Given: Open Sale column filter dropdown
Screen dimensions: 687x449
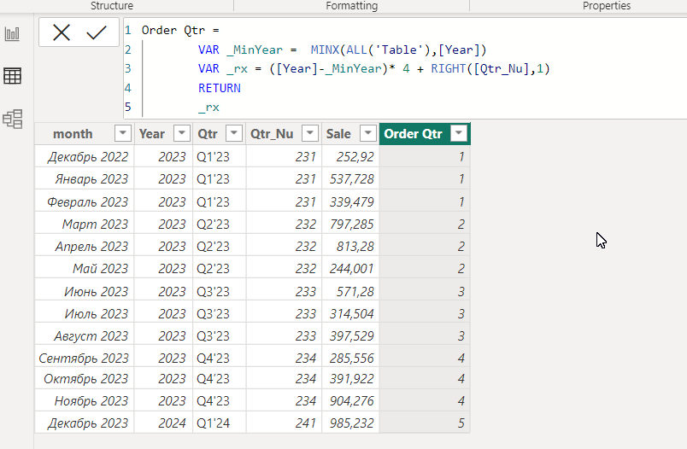Looking at the screenshot, I should click(368, 133).
